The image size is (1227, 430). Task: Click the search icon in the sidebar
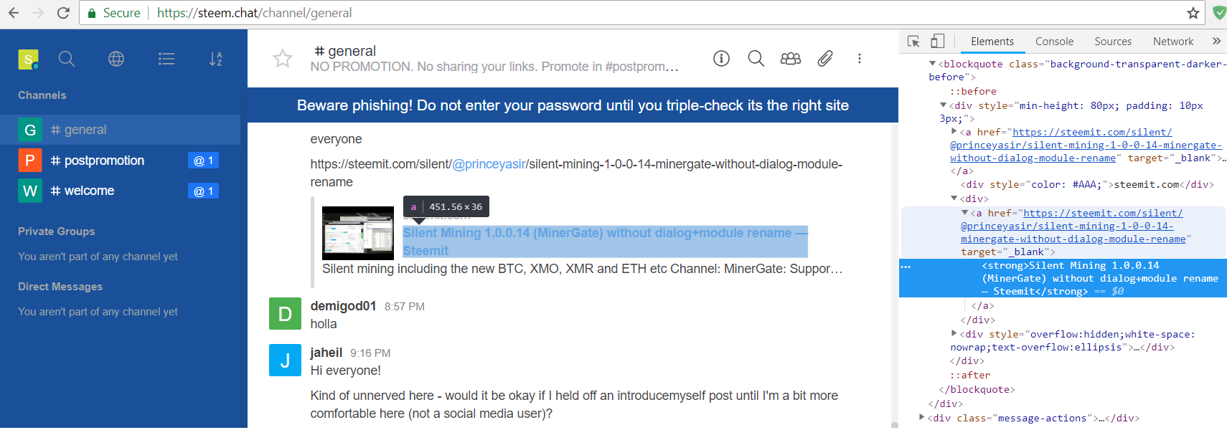[67, 59]
